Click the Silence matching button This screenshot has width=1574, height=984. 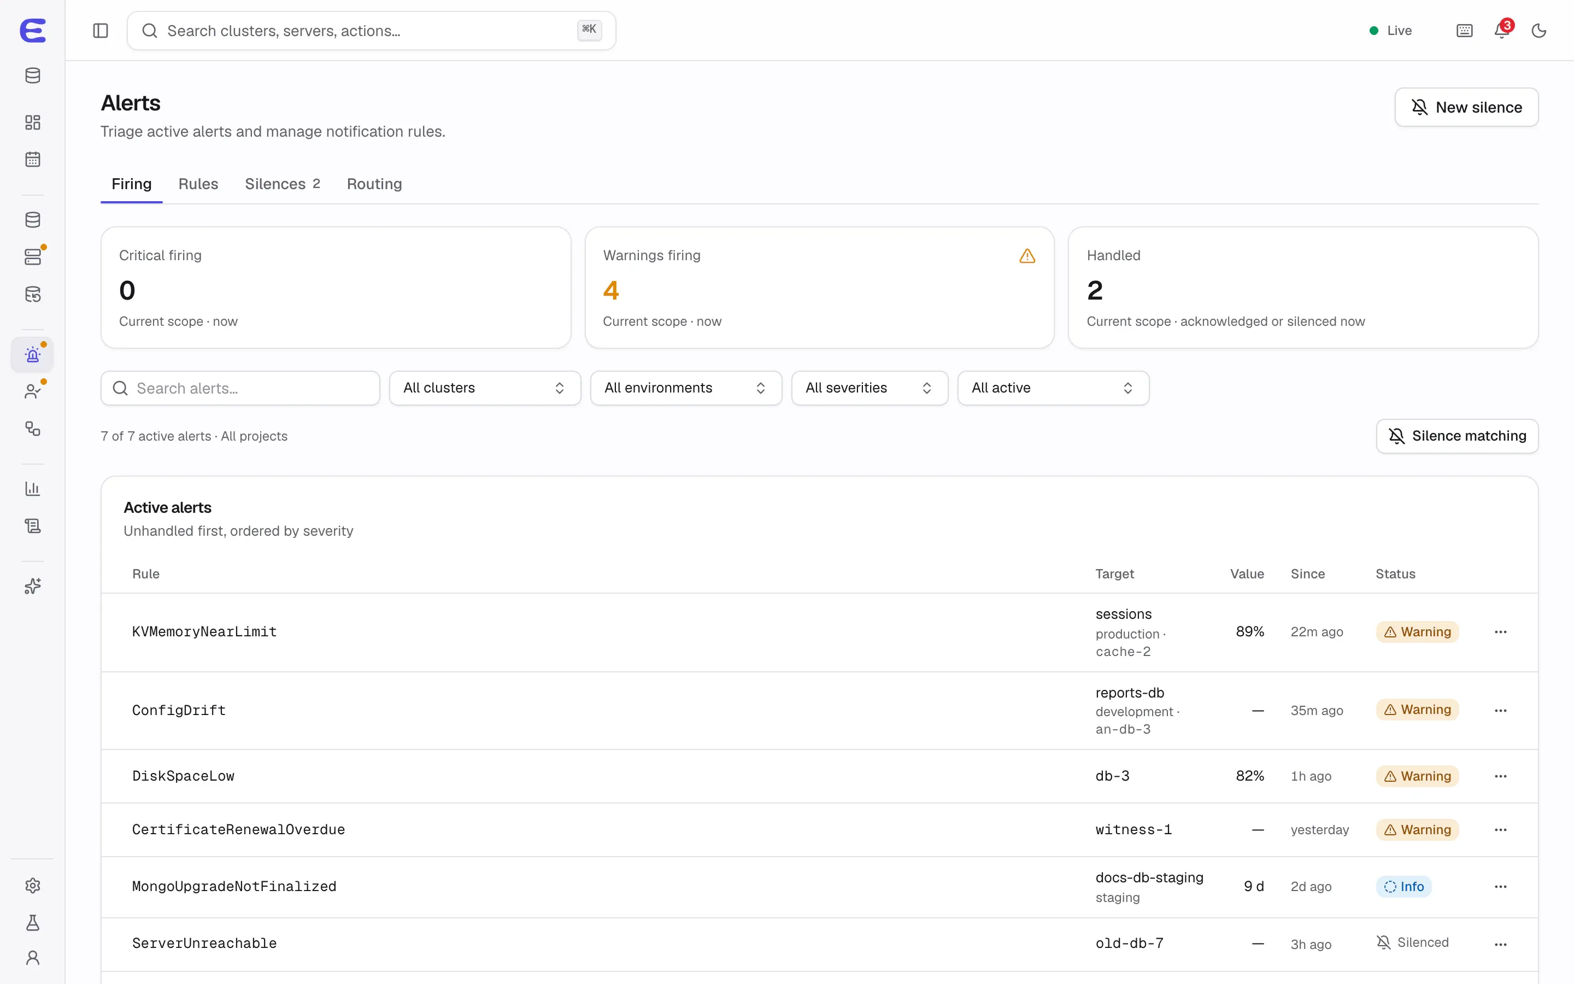coord(1457,436)
